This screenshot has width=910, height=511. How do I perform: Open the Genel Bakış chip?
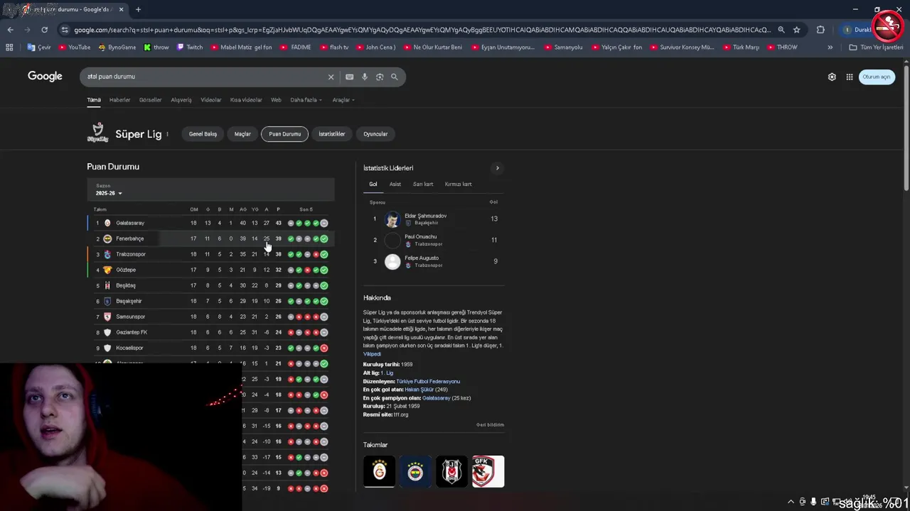(x=203, y=134)
